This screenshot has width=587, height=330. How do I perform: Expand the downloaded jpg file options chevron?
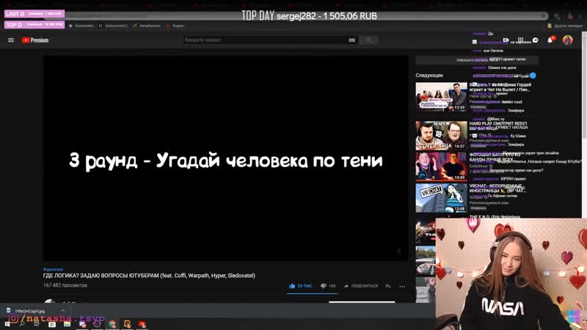[63, 311]
